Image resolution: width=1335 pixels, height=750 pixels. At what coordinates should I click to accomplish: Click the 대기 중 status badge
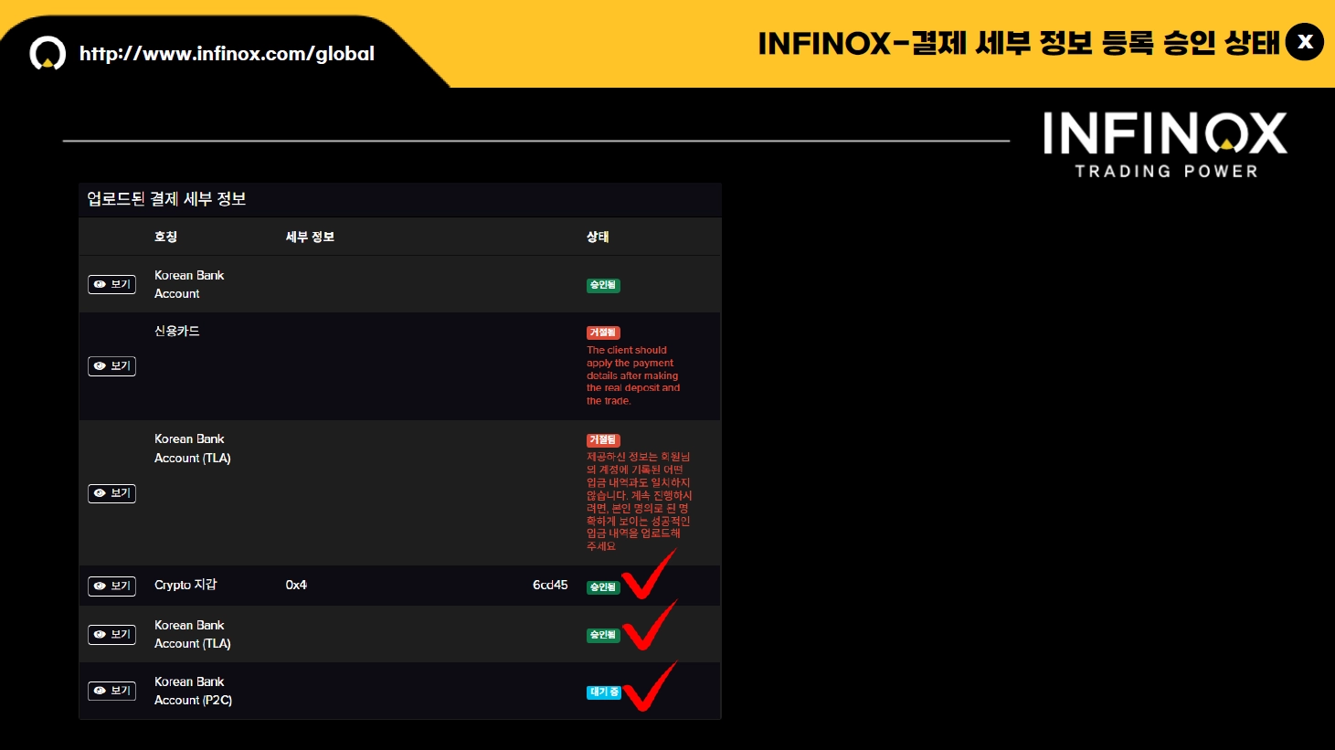[603, 692]
